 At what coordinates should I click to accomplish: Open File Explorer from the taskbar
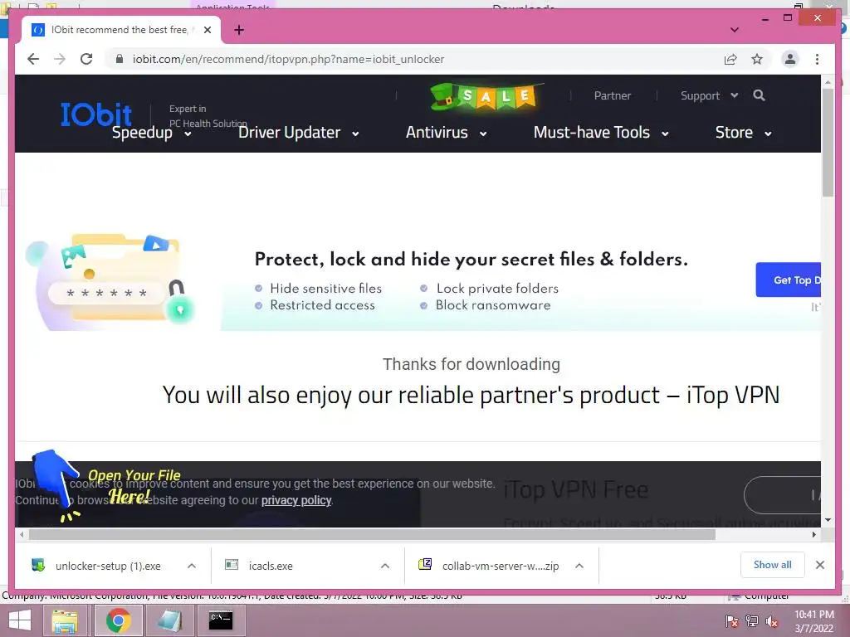tap(65, 620)
